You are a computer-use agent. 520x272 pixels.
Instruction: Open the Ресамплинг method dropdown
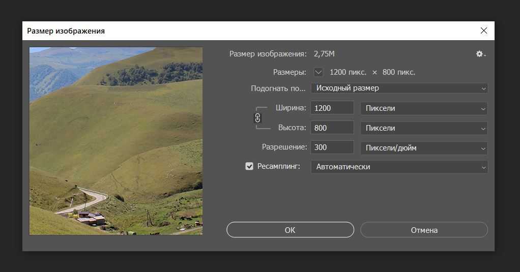click(x=399, y=167)
